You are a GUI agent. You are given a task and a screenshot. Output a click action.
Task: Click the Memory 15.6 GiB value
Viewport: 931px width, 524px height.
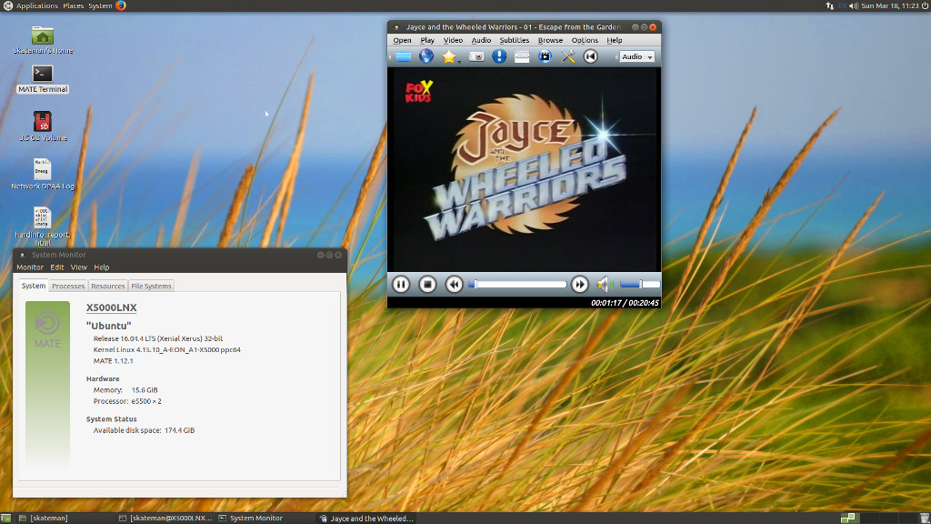point(145,390)
